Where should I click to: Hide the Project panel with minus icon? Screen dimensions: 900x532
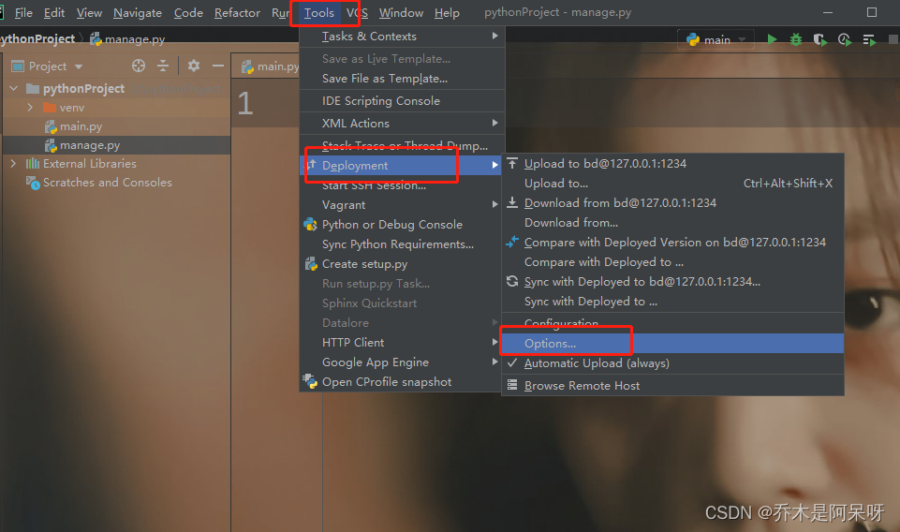coord(218,66)
